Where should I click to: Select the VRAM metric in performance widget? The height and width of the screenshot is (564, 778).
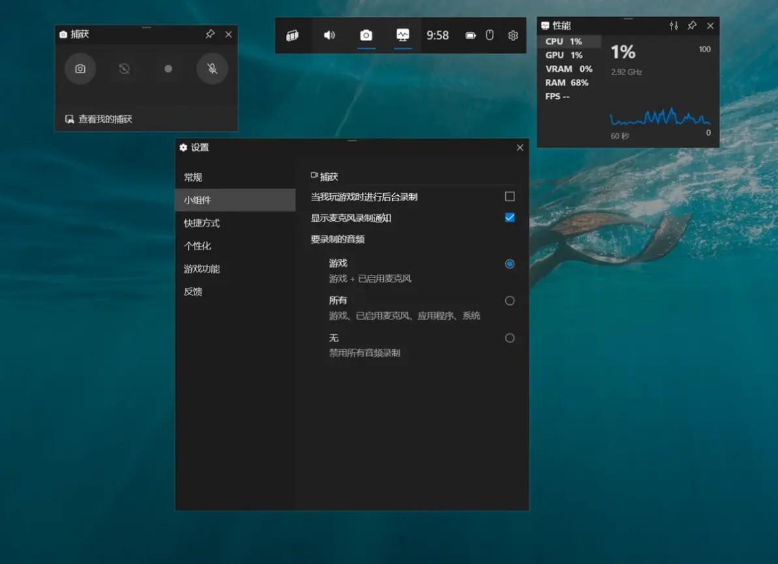click(570, 69)
